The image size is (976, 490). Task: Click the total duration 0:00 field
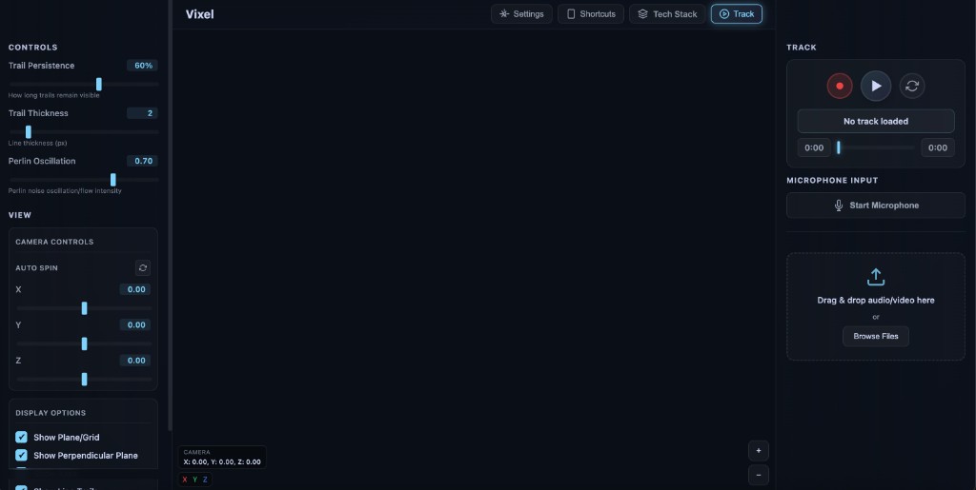938,147
